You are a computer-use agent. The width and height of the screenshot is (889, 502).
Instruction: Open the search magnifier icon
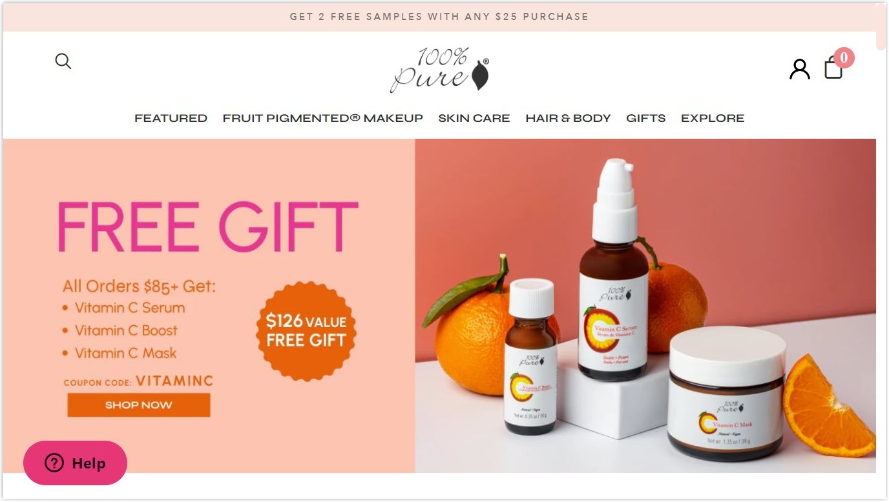(63, 61)
